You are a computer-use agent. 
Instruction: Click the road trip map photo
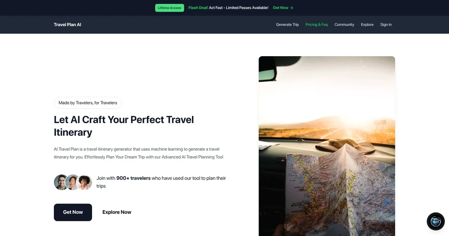327,146
